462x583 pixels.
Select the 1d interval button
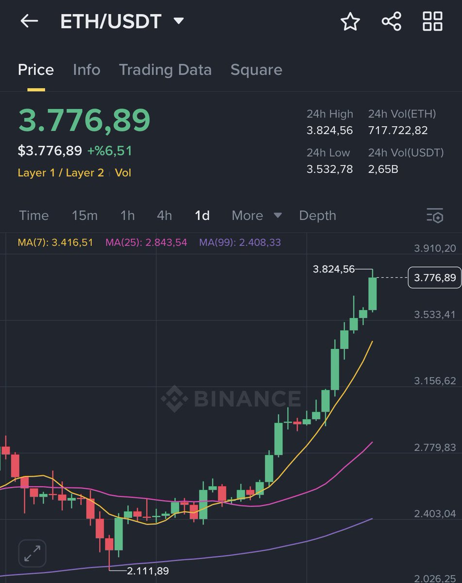(x=201, y=215)
